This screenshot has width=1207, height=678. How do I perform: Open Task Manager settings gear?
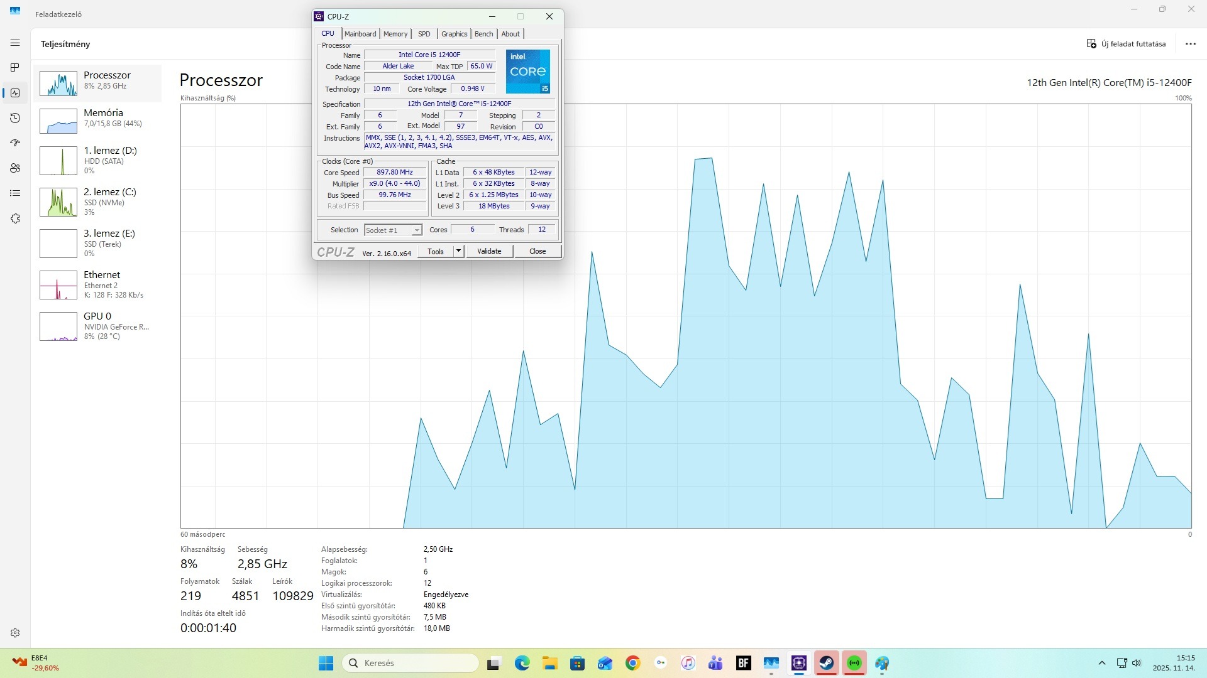pyautogui.click(x=15, y=633)
